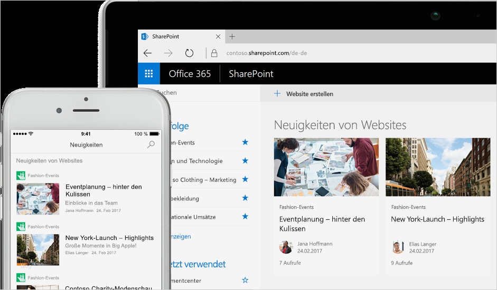Tap Fashion-Events icon above New York-Launch on phone
The image size is (497, 290).
coord(21,227)
